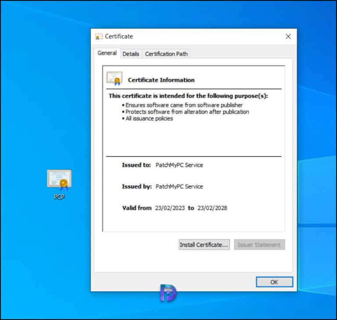337x320 pixels.
Task: Open the PCP certificate file on desktop
Action: click(59, 184)
